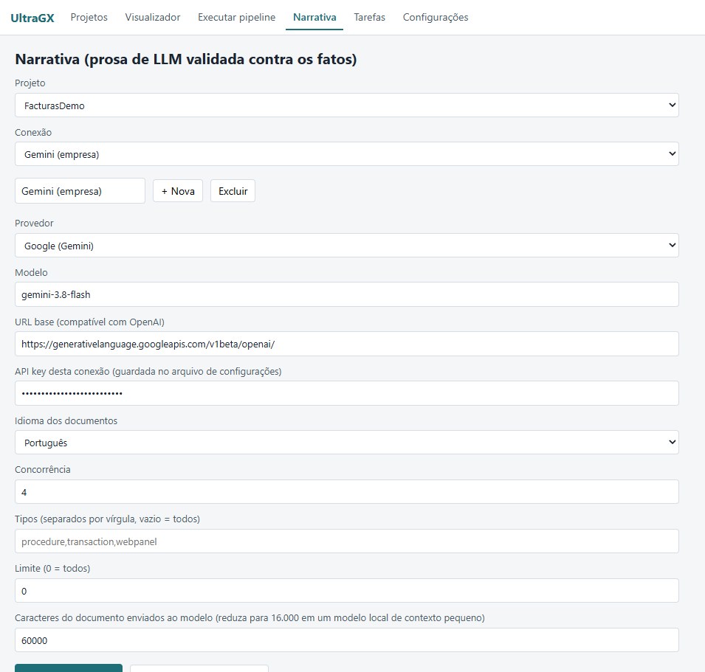Expand the Idioma dos documentos dropdown
The width and height of the screenshot is (705, 672).
347,443
